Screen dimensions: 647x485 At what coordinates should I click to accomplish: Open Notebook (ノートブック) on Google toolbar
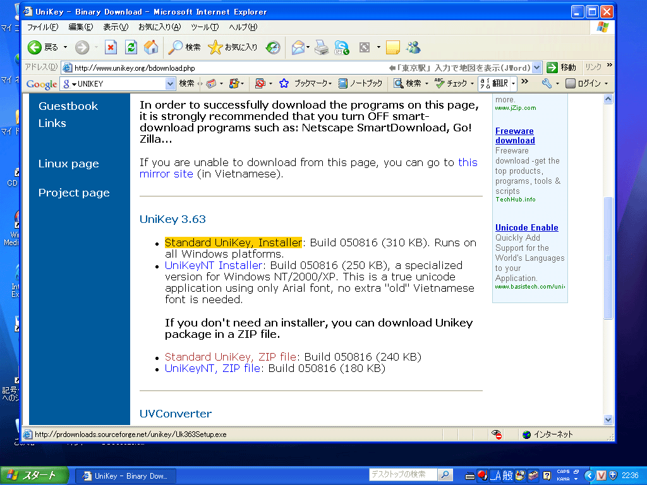(360, 84)
